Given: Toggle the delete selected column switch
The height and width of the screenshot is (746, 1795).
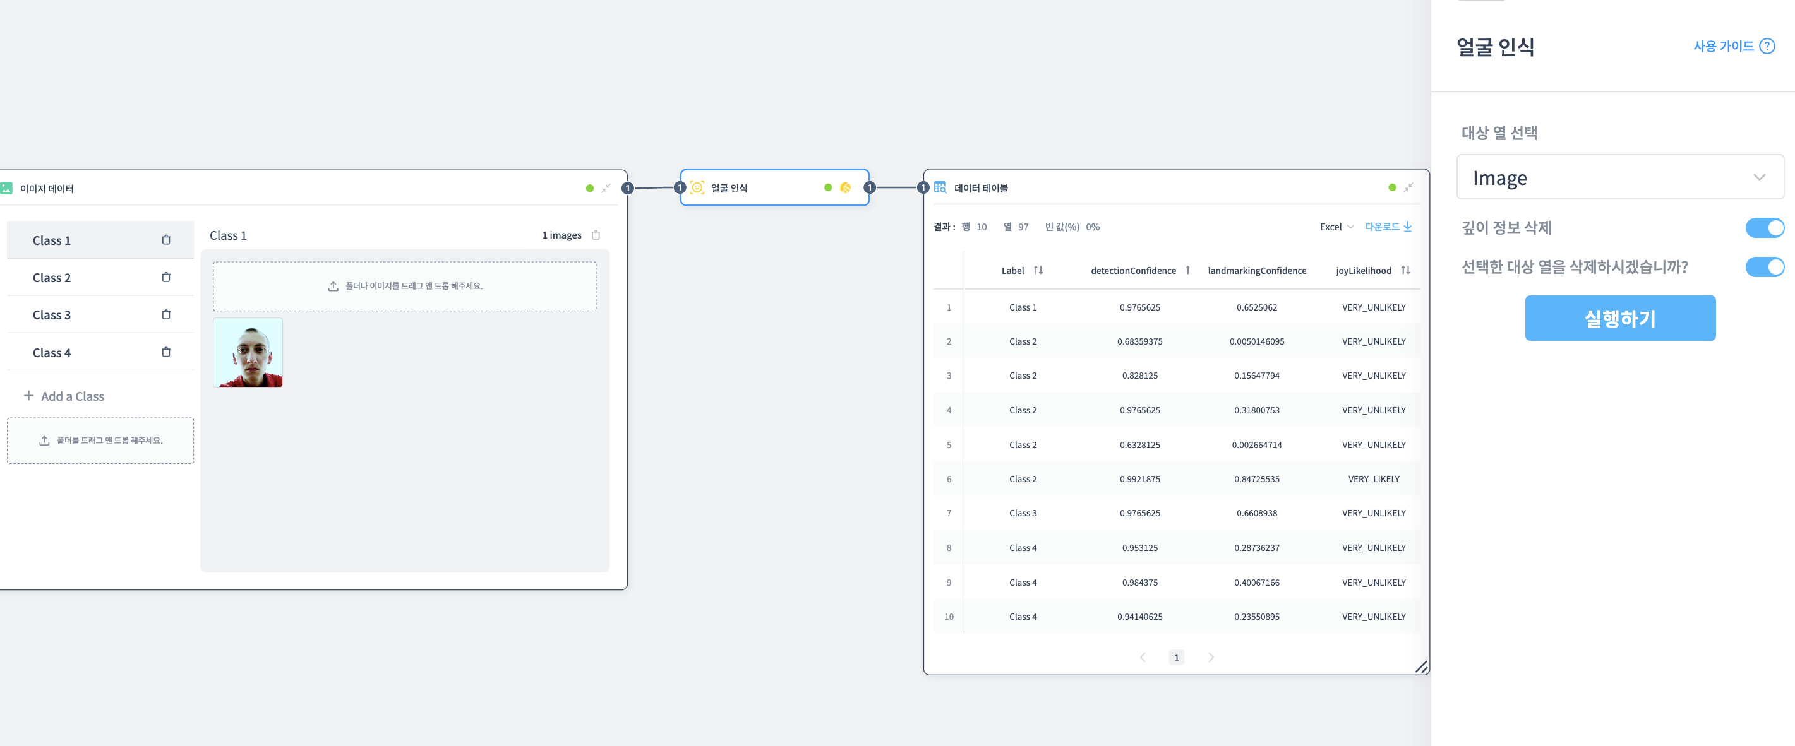Looking at the screenshot, I should (1763, 267).
